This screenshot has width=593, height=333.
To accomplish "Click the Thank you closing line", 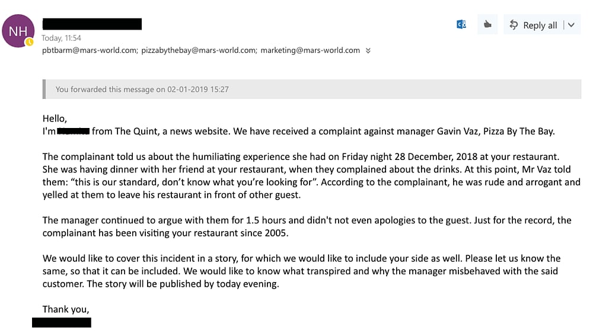I will point(66,309).
